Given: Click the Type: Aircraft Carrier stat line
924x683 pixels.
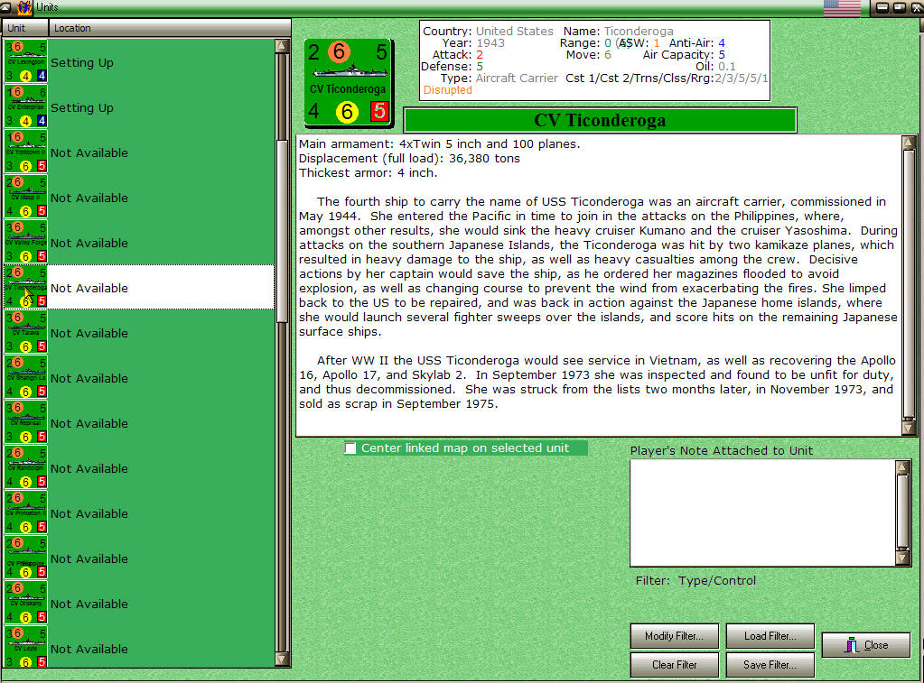Looking at the screenshot, I should (499, 78).
